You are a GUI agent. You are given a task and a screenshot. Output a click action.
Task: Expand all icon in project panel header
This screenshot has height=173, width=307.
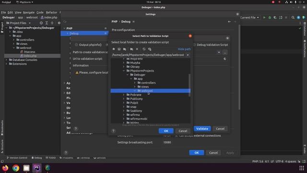pos(47,23)
